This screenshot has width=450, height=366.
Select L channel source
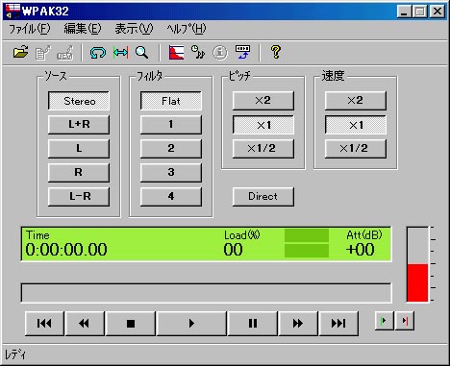[x=79, y=149]
